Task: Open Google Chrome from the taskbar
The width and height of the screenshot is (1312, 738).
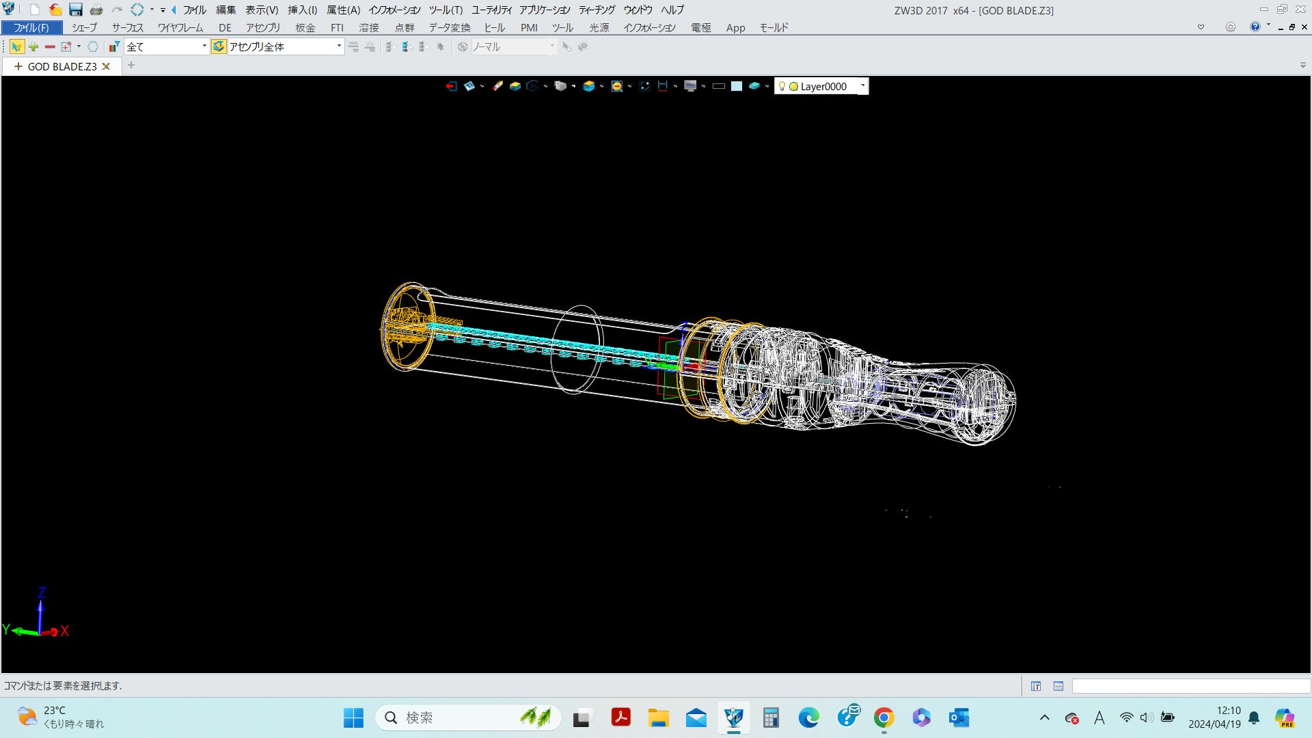Action: [884, 717]
